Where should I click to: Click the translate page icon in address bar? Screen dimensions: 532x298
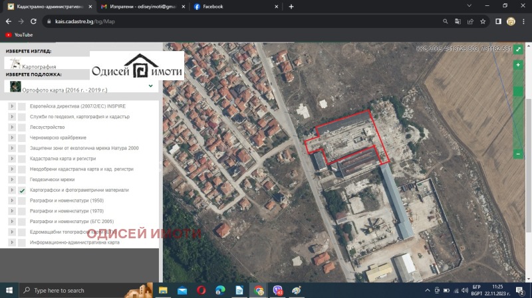[458, 21]
